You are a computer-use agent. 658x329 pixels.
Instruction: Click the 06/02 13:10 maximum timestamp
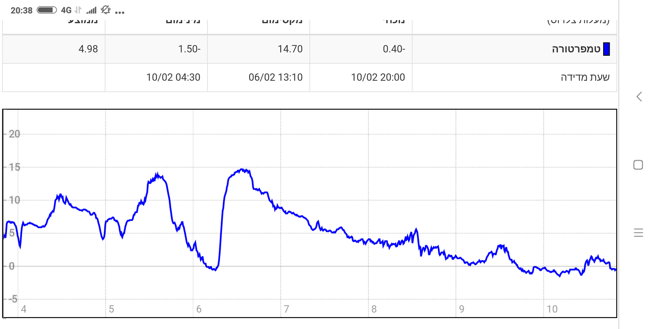pyautogui.click(x=275, y=78)
